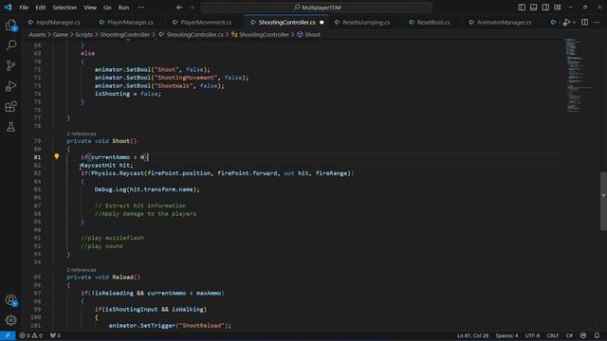
Task: Click CRLF end of line setting
Action: [x=552, y=335]
